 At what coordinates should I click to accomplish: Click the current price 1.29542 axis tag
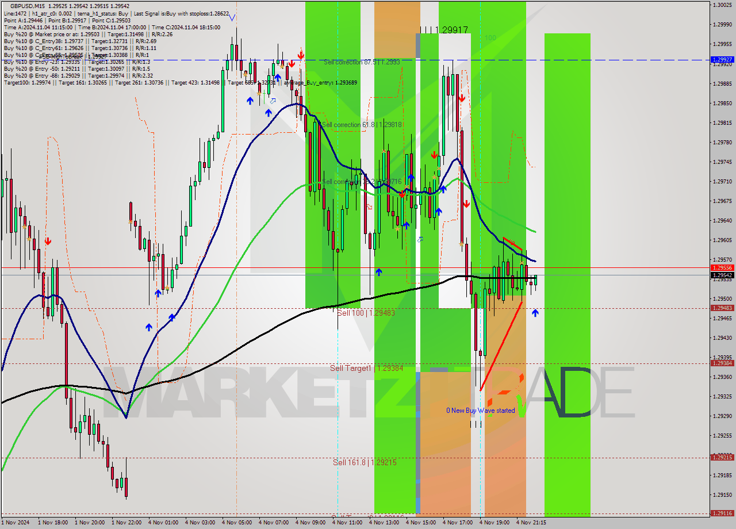tap(722, 275)
